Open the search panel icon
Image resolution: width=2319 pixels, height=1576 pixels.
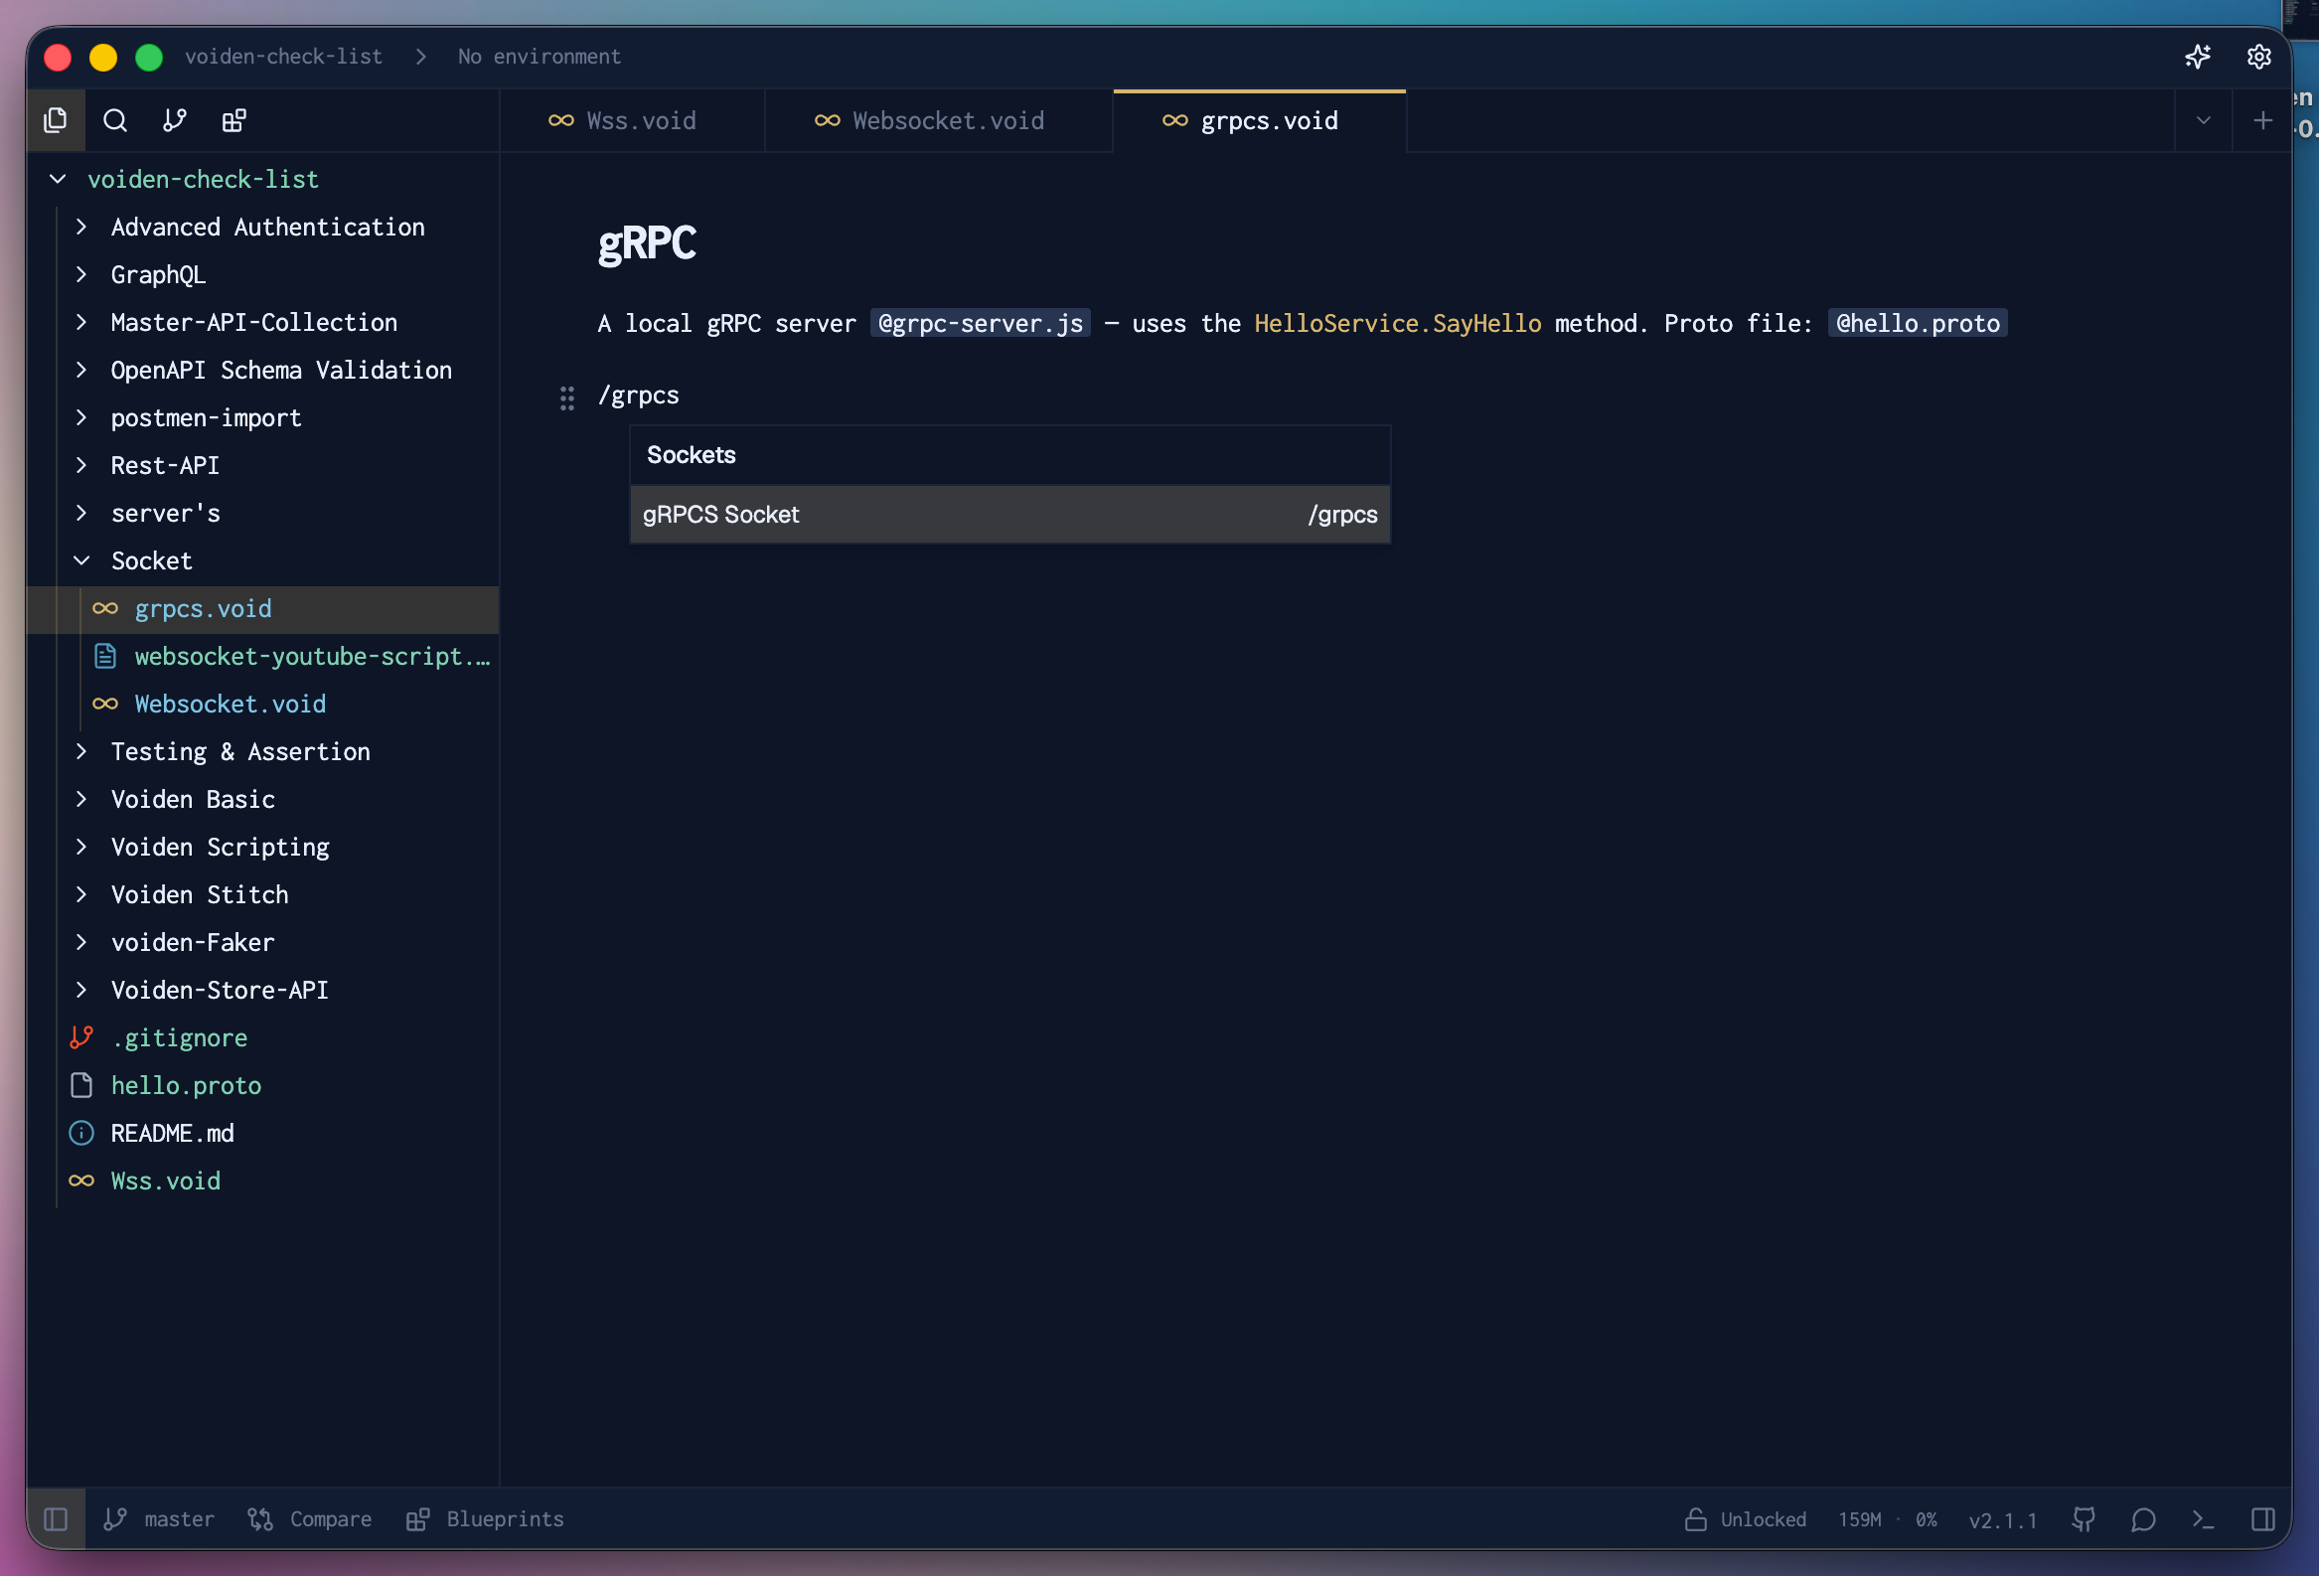115,121
